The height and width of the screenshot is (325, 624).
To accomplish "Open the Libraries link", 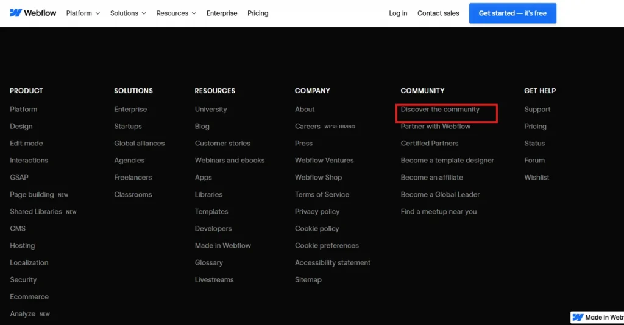I will coord(208,195).
